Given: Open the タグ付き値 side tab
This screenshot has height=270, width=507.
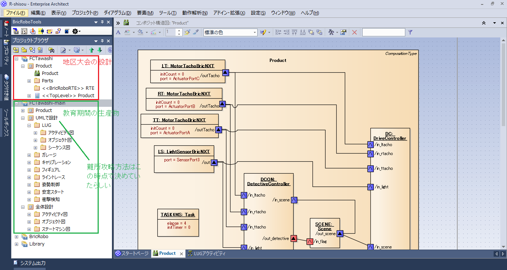Looking at the screenshot, I should [x=6, y=88].
